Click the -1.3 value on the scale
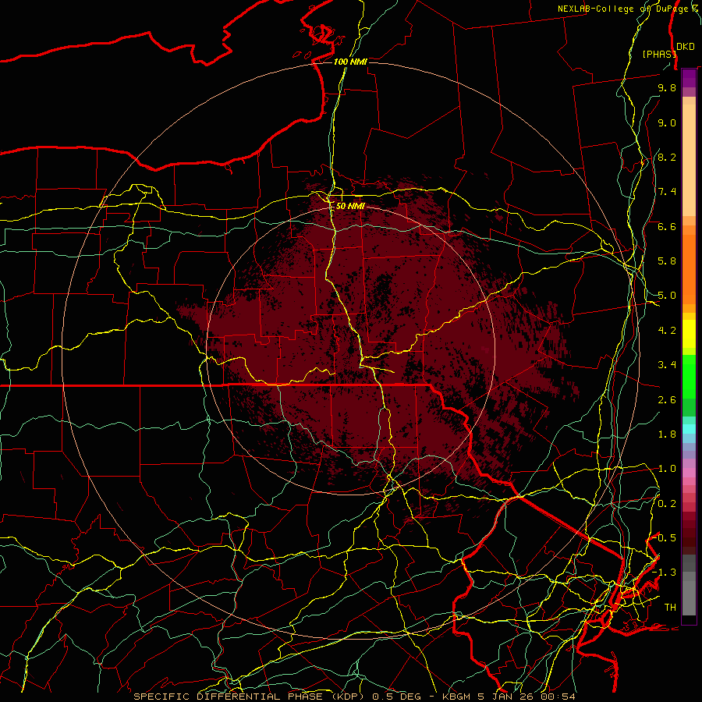This screenshot has height=702, width=702. (665, 573)
